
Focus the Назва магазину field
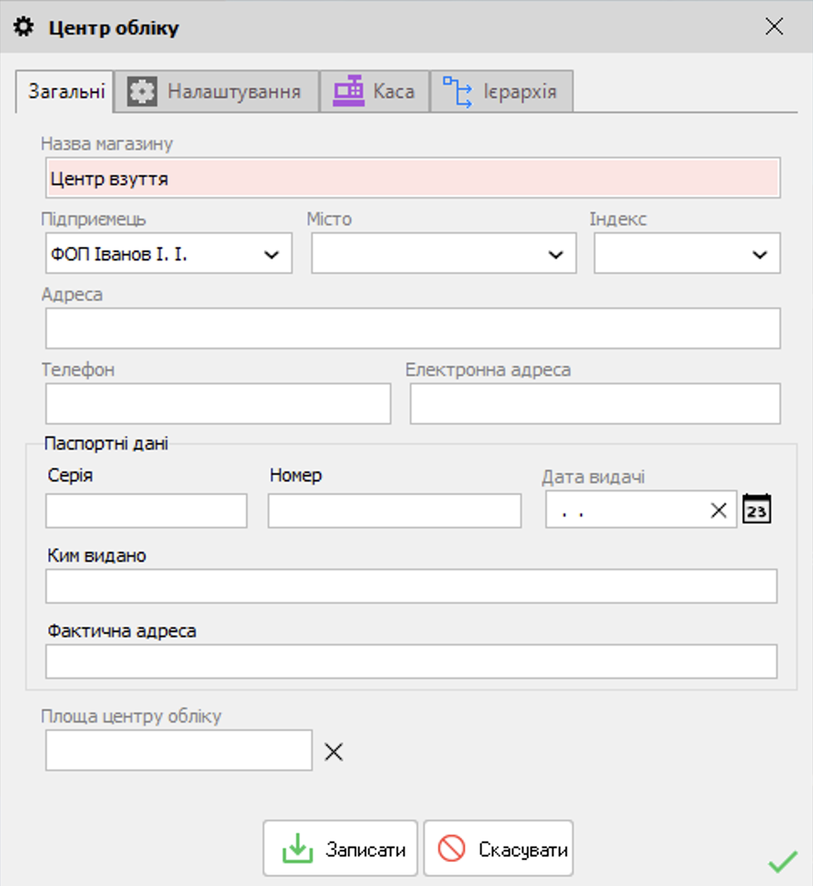[x=413, y=178]
